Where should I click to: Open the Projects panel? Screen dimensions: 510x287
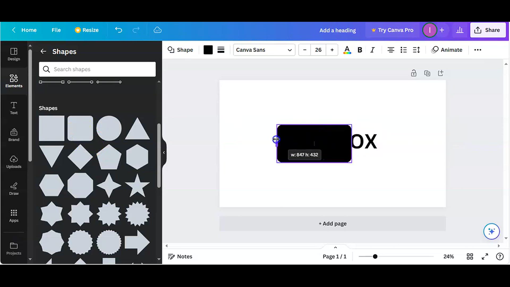click(x=14, y=248)
